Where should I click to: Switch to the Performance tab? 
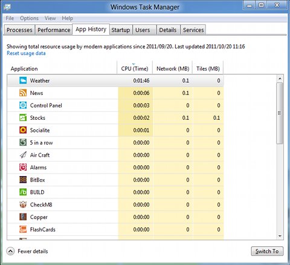tap(54, 30)
